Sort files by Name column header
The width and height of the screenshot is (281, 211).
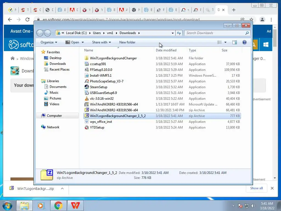[x=89, y=50]
